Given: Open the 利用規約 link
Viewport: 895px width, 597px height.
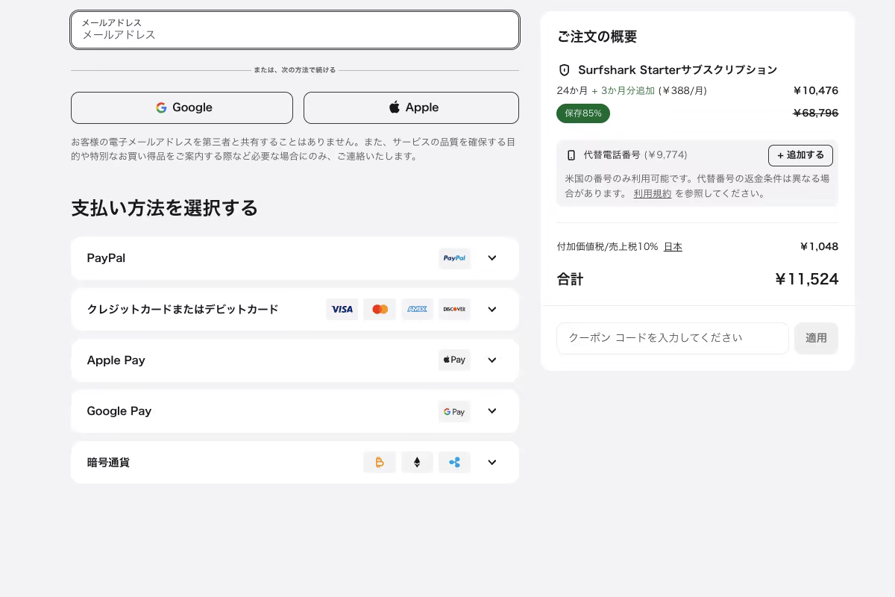Looking at the screenshot, I should 653,193.
